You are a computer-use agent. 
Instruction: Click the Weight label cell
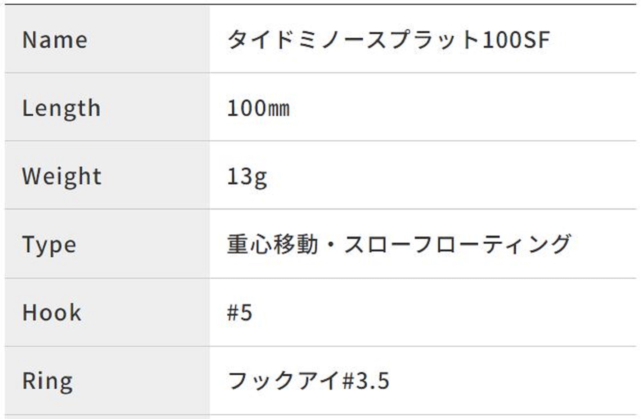pos(62,176)
